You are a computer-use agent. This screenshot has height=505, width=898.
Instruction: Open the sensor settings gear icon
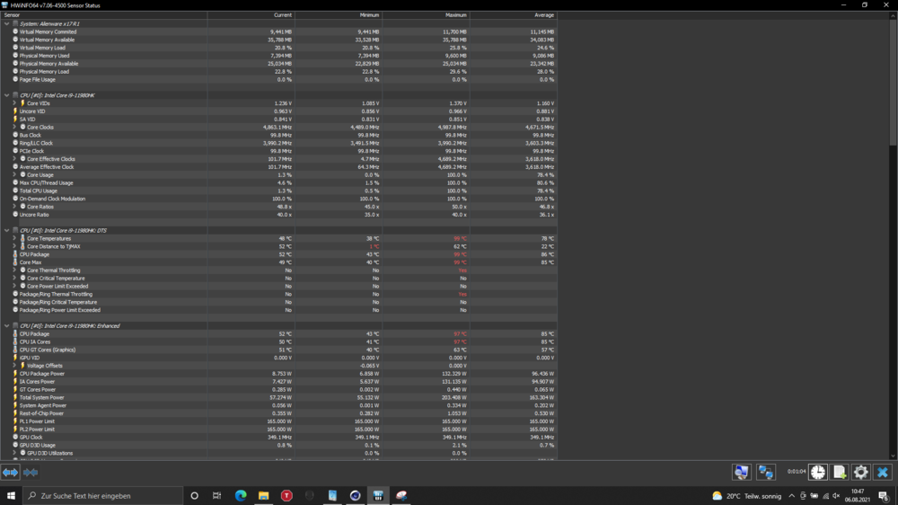(x=860, y=472)
